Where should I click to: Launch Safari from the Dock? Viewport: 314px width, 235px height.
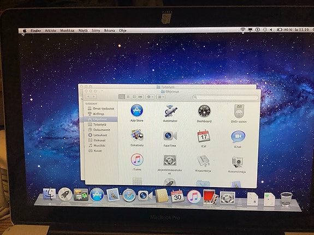coord(129,195)
